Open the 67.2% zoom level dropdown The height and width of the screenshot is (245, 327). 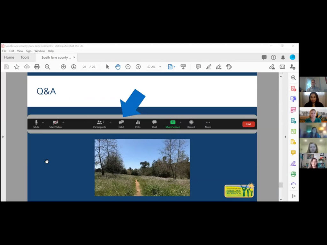[160, 67]
